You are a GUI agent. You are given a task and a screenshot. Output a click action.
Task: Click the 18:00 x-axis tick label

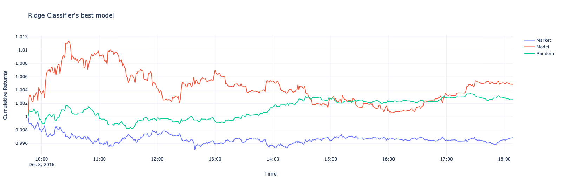pyautogui.click(x=504, y=159)
